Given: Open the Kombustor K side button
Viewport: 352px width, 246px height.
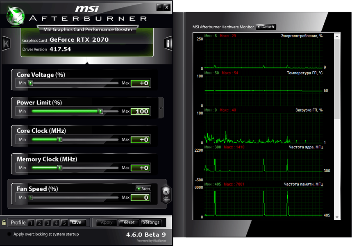Looking at the screenshot, I should [6, 43].
